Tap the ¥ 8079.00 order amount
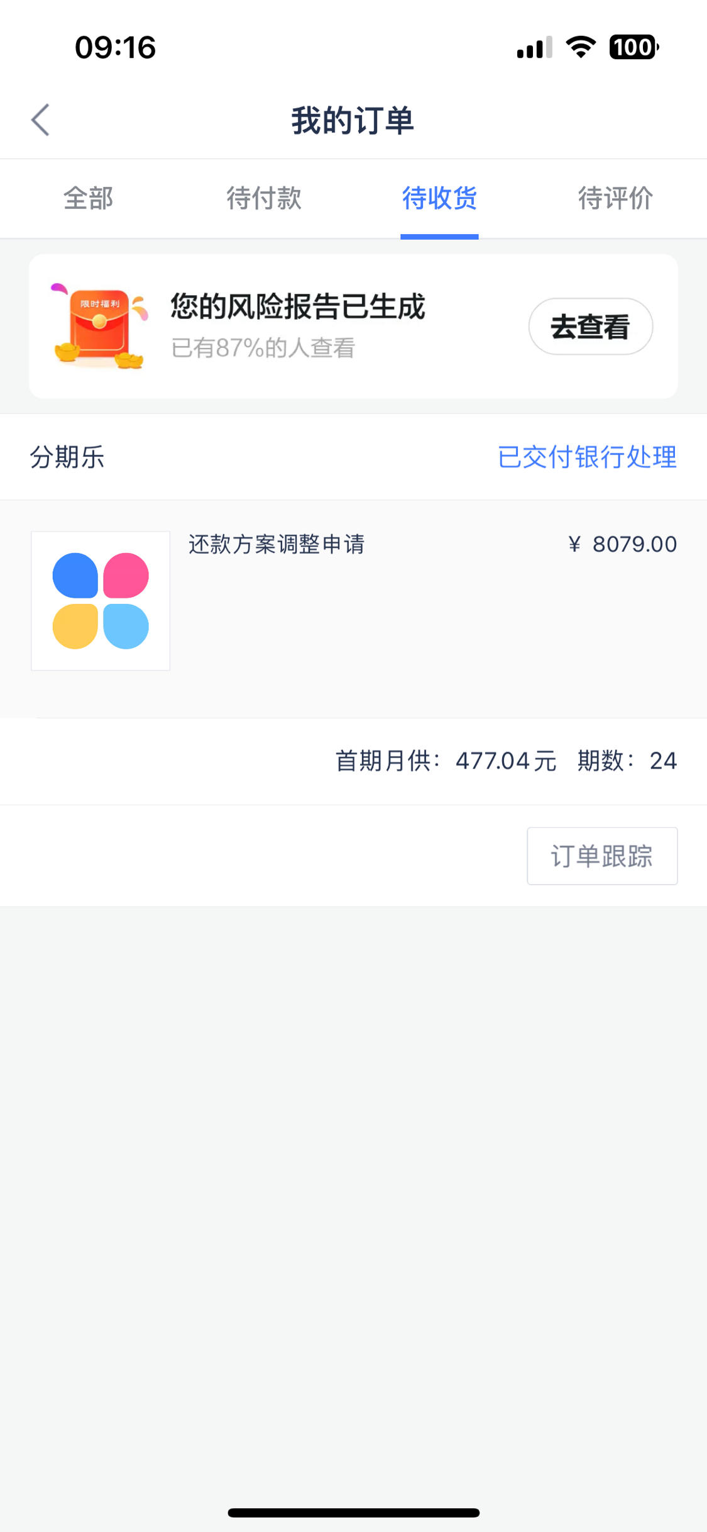This screenshot has width=707, height=1532. coord(622,544)
